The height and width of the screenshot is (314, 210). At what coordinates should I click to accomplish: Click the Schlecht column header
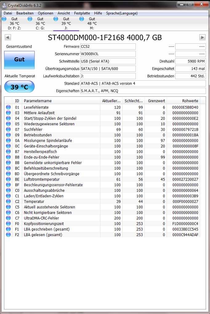(133, 101)
